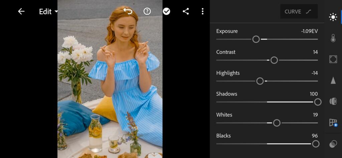342x158 pixels.
Task: Tap the Contrast label
Action: pyautogui.click(x=226, y=52)
